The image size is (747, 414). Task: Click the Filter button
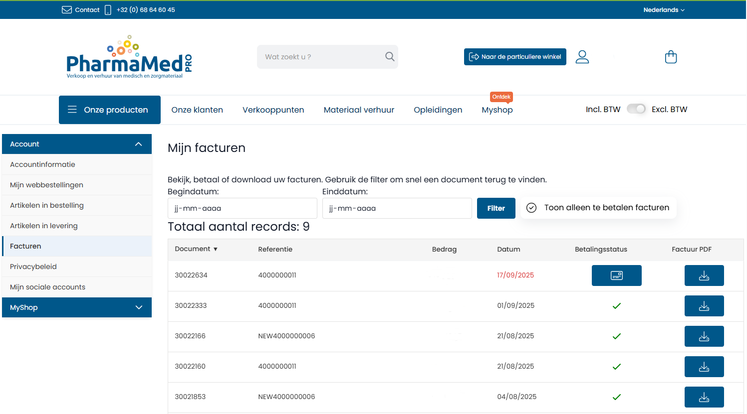[496, 208]
